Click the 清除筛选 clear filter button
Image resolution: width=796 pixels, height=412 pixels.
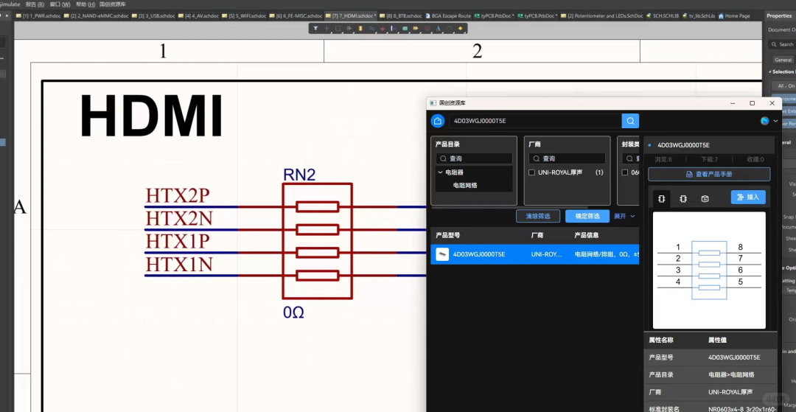point(537,216)
